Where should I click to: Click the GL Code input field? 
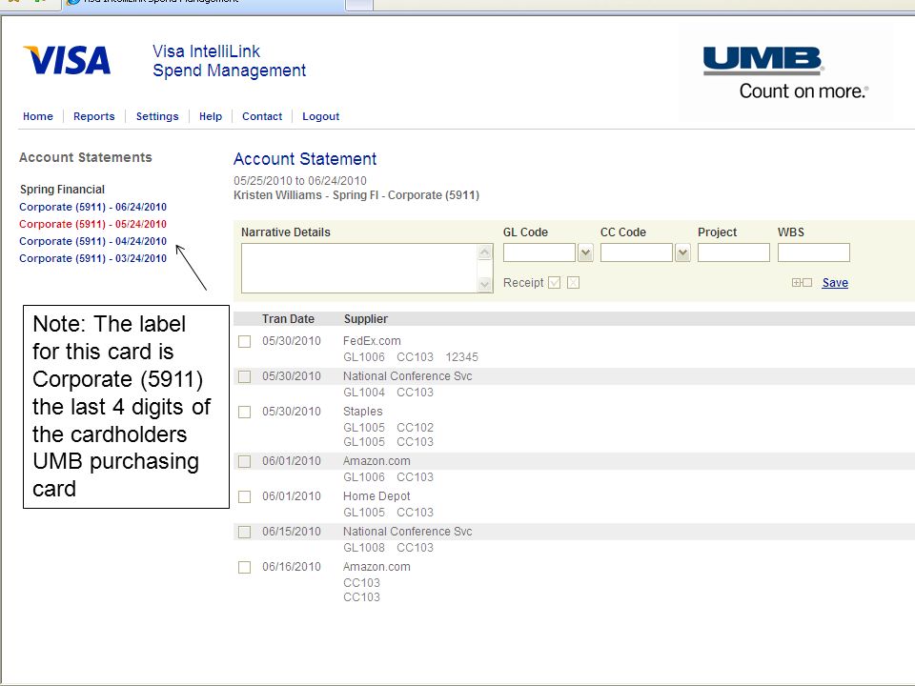[539, 252]
